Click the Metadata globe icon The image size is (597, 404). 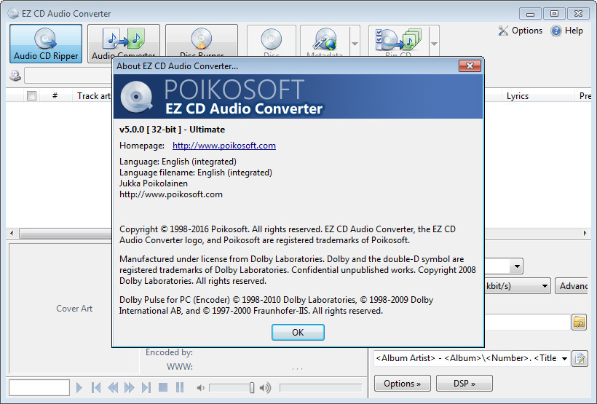click(324, 41)
